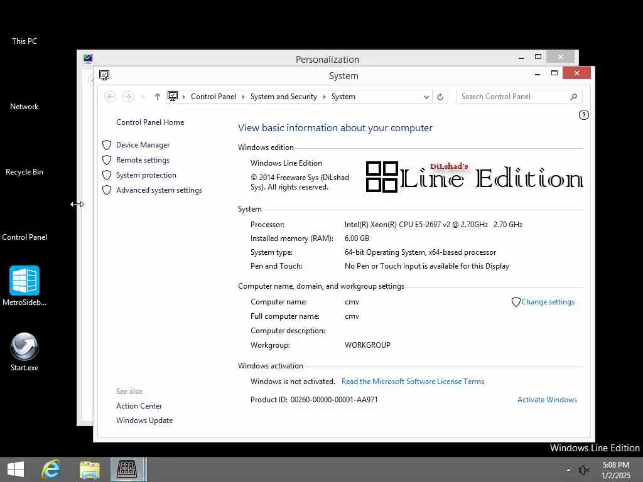The height and width of the screenshot is (482, 643).
Task: Click shield icon beside Advanced system settings
Action: click(x=107, y=190)
